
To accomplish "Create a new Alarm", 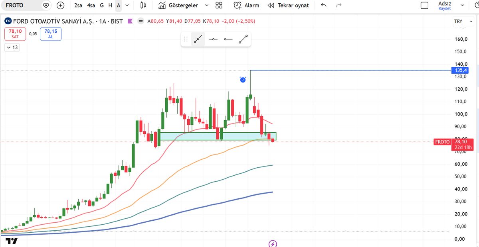I will click(246, 6).
